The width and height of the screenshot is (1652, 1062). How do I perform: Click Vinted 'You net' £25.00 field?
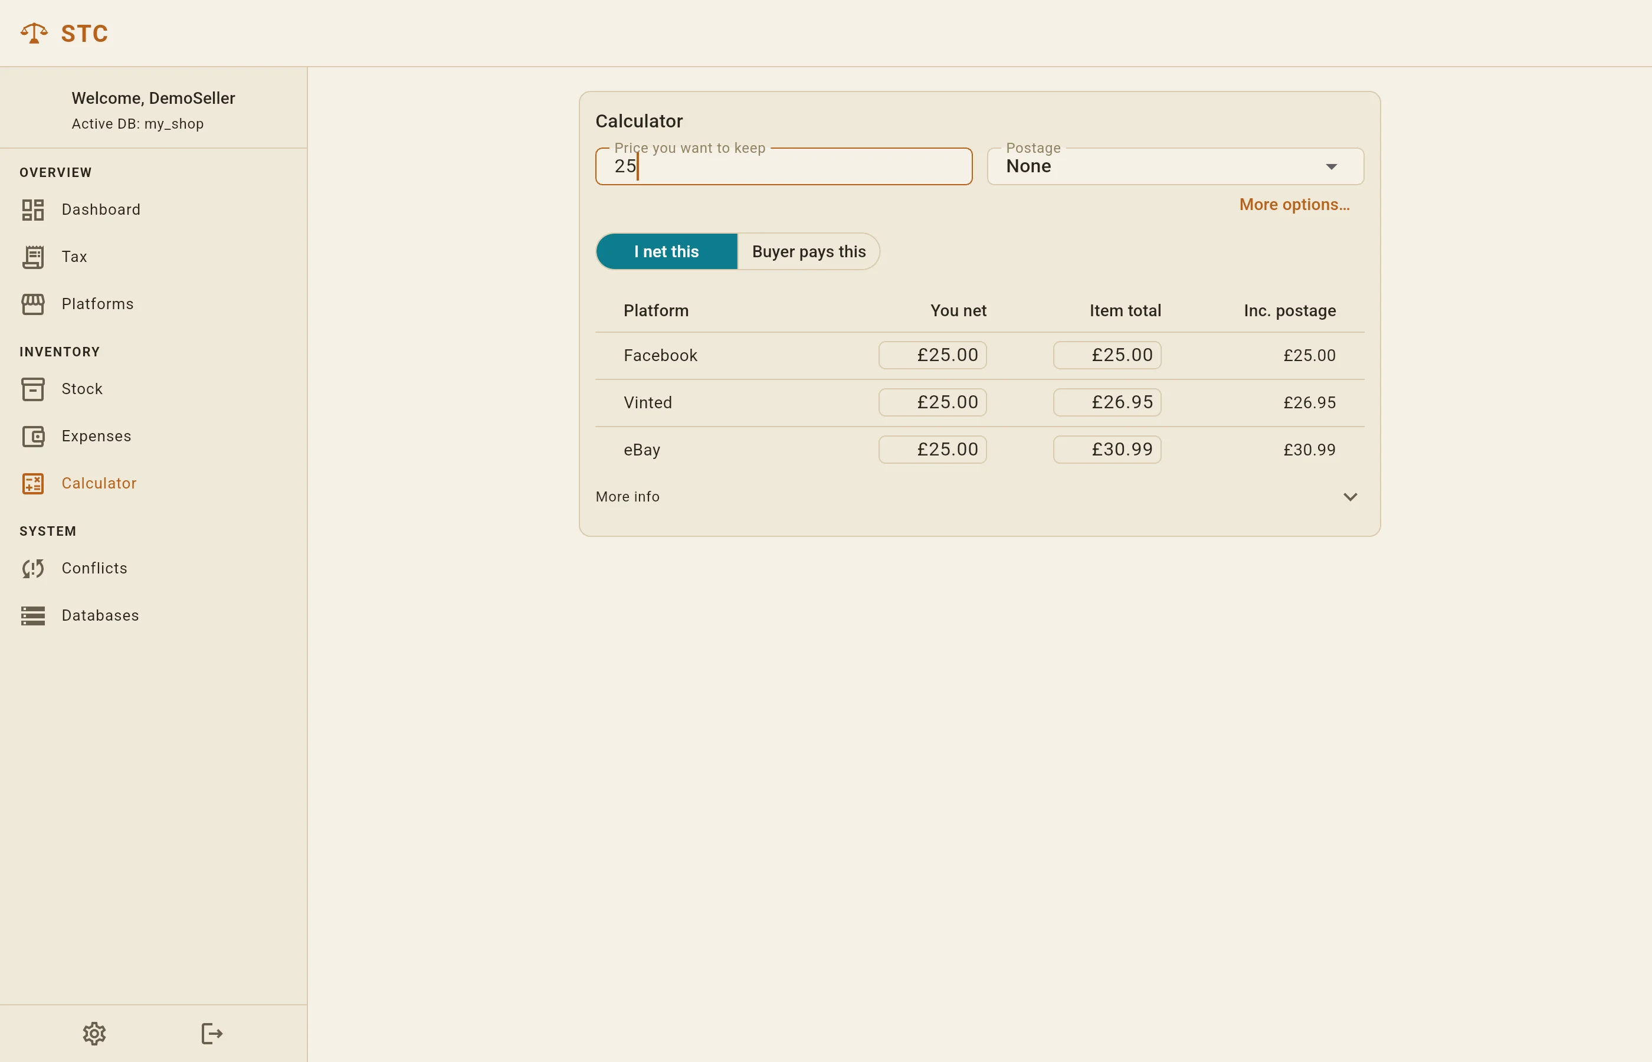point(932,402)
